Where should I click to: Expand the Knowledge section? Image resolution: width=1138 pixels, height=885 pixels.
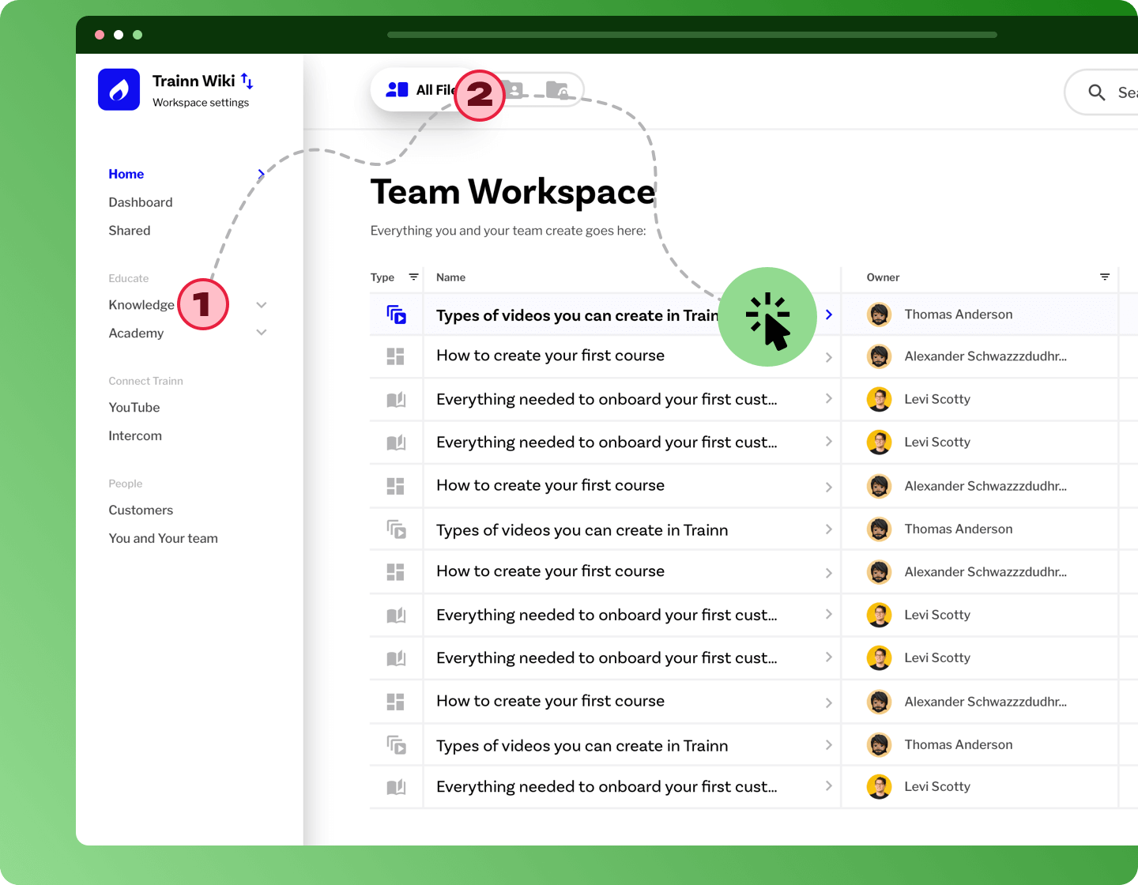[x=262, y=304]
